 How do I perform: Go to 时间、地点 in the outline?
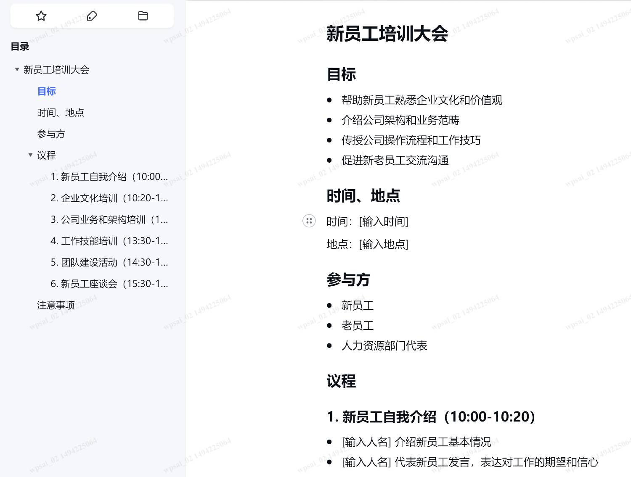click(x=61, y=113)
